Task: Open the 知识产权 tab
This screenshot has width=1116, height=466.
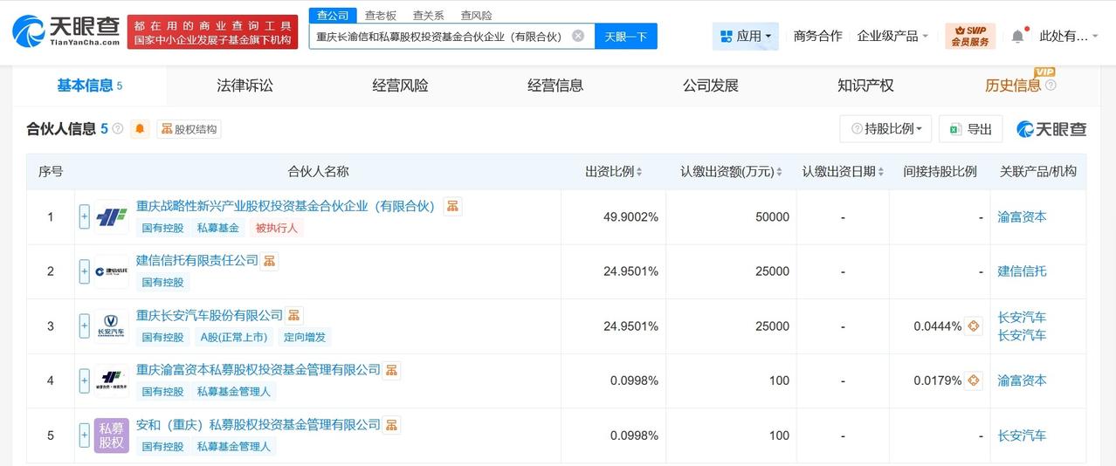Action: click(865, 86)
